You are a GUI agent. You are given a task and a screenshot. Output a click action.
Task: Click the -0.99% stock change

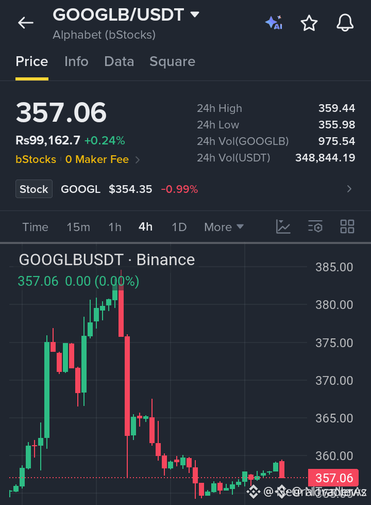179,189
